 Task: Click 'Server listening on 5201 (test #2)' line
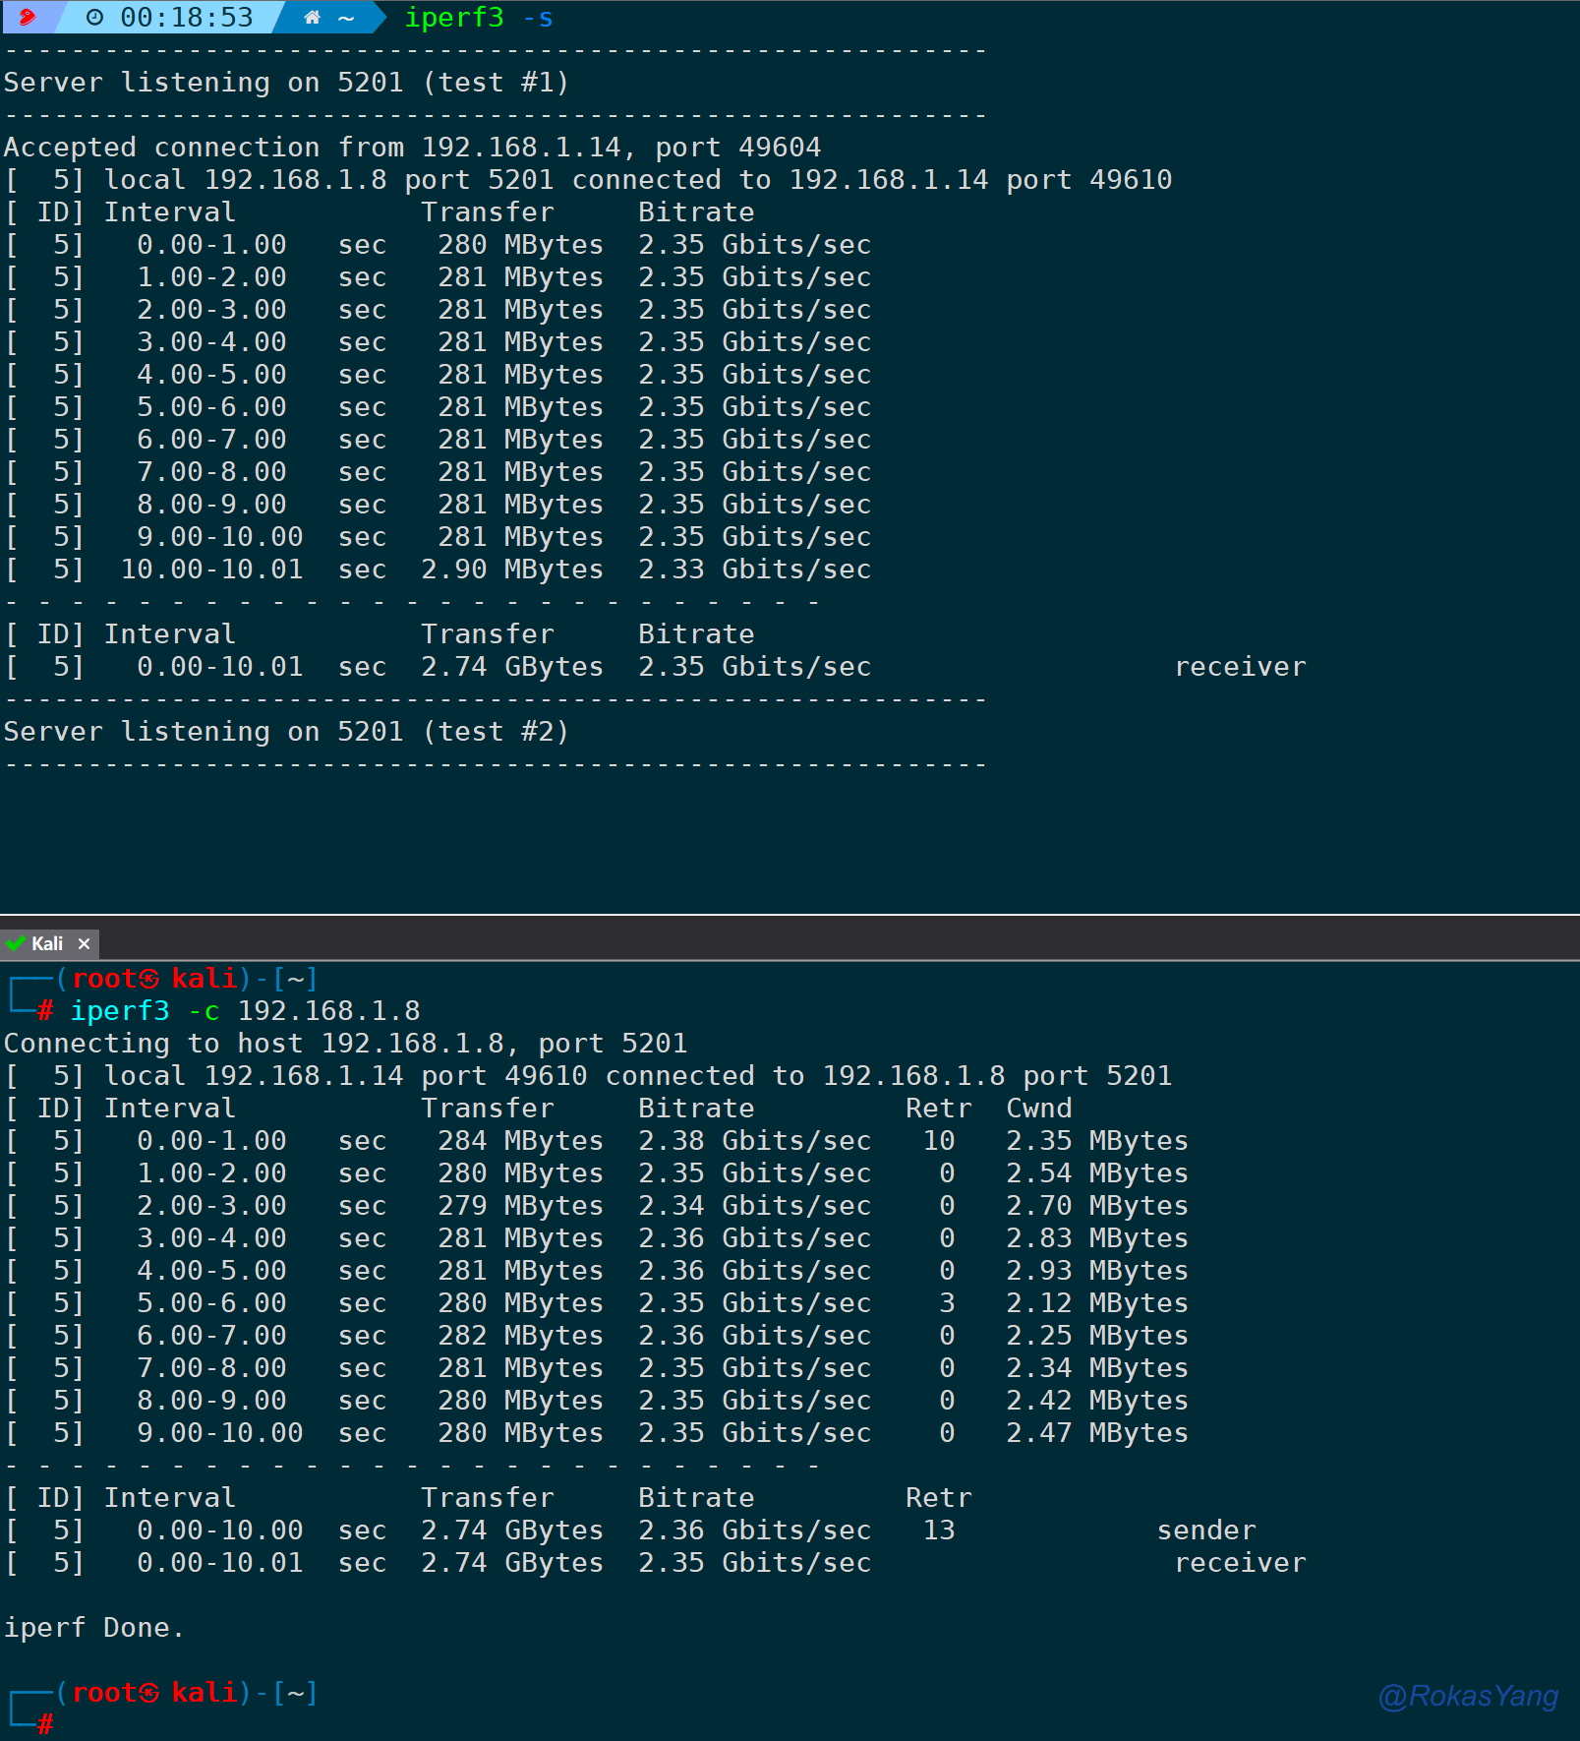[x=286, y=732]
